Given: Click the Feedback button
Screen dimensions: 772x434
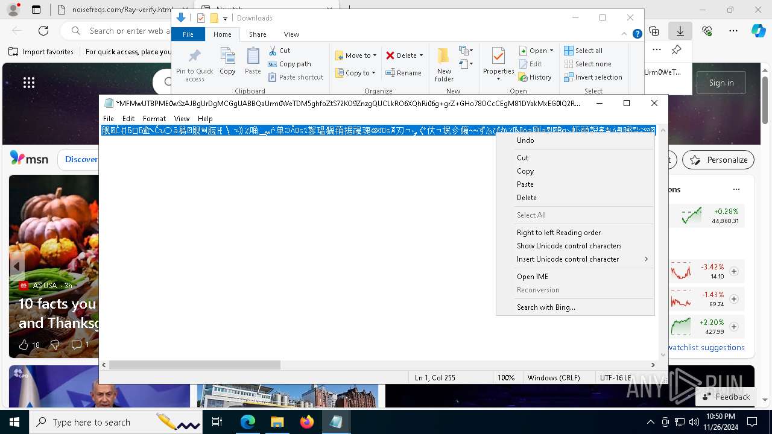Looking at the screenshot, I should [x=726, y=397].
